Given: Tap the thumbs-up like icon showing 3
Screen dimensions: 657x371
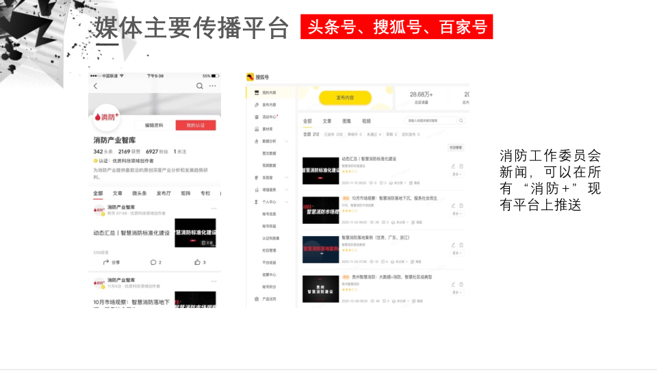Looking at the screenshot, I should (x=197, y=262).
